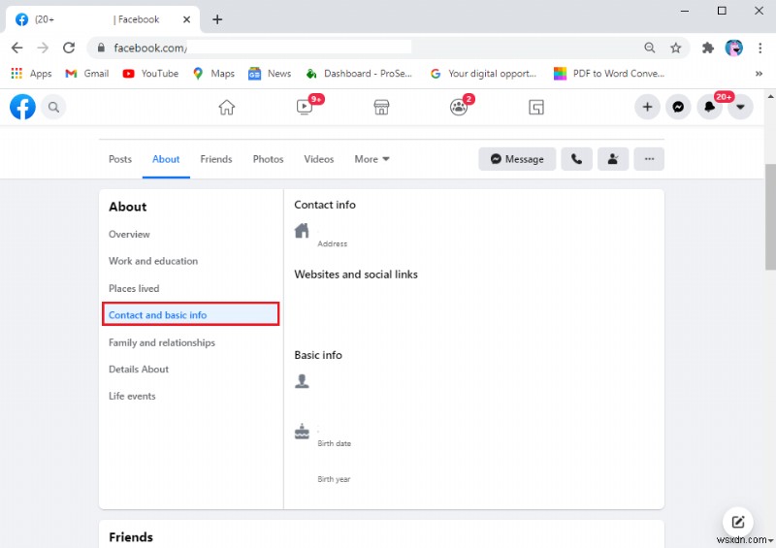
Task: Open Your digital opport... bookmark
Action: (x=483, y=74)
